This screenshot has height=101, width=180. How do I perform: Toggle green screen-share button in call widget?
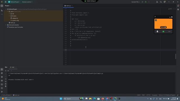pos(163,31)
